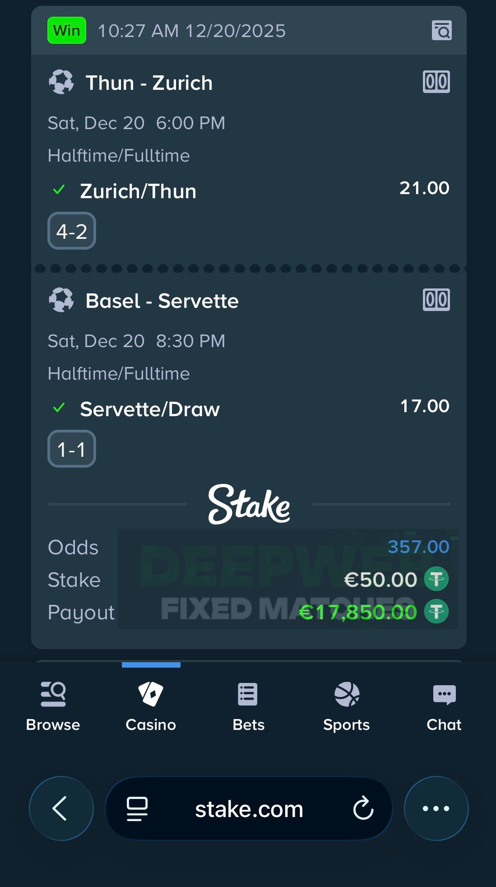Click the green checkmark beside Servette/Draw
Viewport: 496px width, 887px height.
[60, 409]
